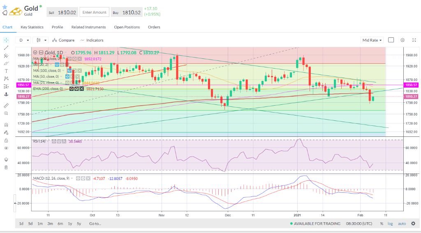Hide the MA (100, close, 0) indicator
Image resolution: width=421 pixels, height=233 pixels.
[x=69, y=71]
